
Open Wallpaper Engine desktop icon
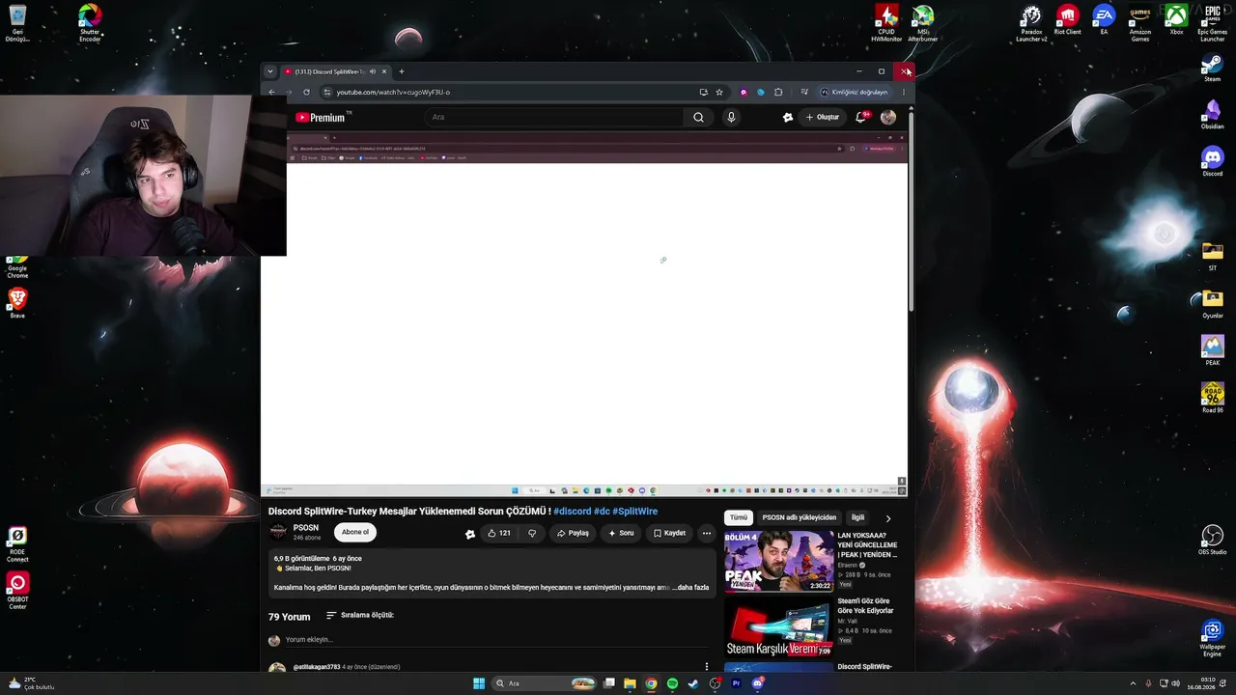[1213, 638]
